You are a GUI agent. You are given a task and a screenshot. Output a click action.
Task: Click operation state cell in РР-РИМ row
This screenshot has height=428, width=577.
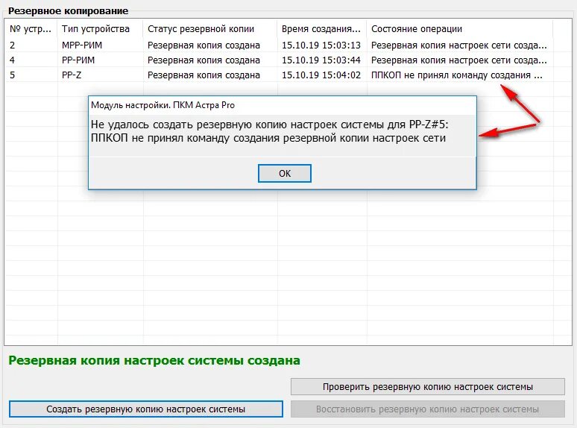click(460, 60)
